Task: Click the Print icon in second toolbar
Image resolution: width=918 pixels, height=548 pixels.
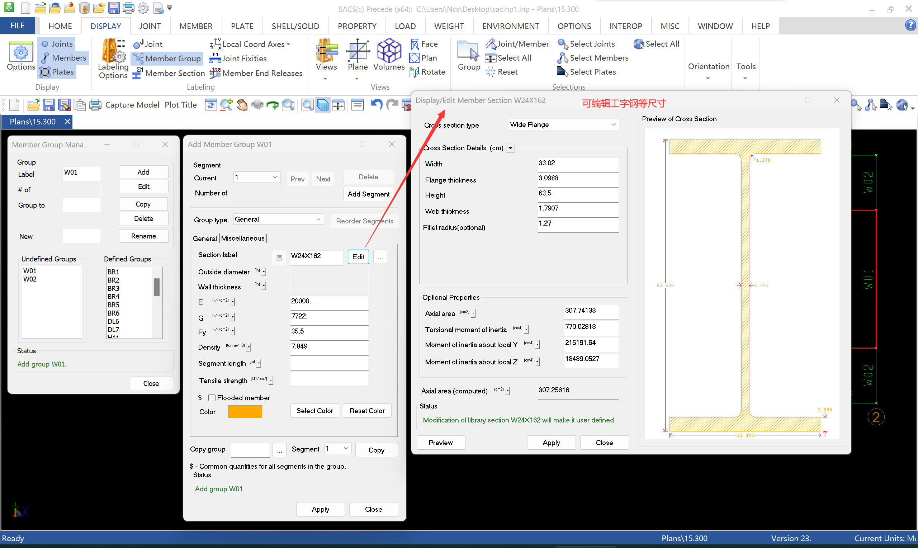Action: click(95, 105)
